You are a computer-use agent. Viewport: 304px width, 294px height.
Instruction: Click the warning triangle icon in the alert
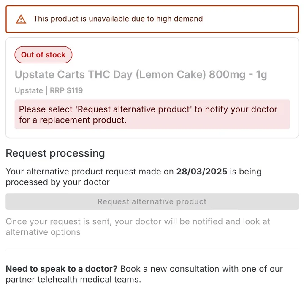pos(21,19)
